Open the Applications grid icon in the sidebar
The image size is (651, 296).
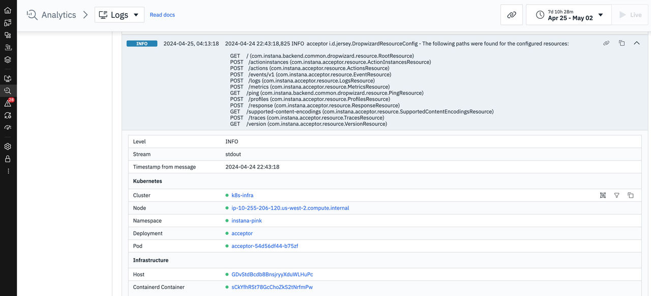(8, 35)
